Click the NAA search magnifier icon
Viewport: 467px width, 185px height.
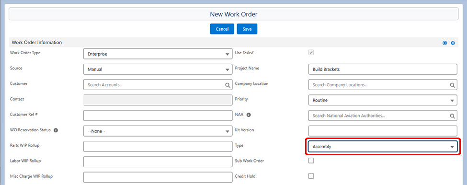click(452, 116)
